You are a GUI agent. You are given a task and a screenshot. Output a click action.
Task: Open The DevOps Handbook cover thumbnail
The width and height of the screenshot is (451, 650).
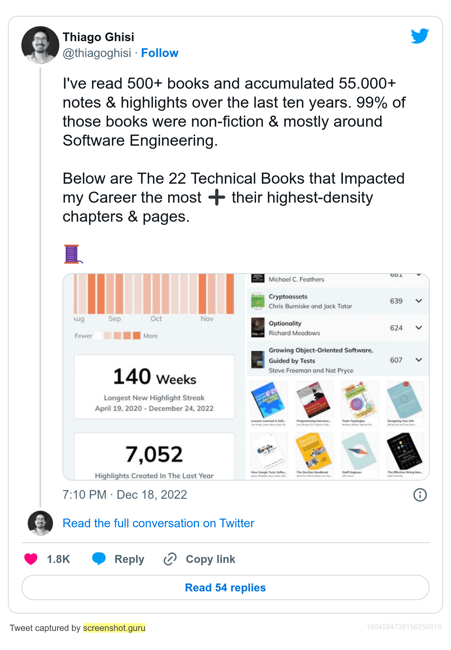click(x=313, y=451)
